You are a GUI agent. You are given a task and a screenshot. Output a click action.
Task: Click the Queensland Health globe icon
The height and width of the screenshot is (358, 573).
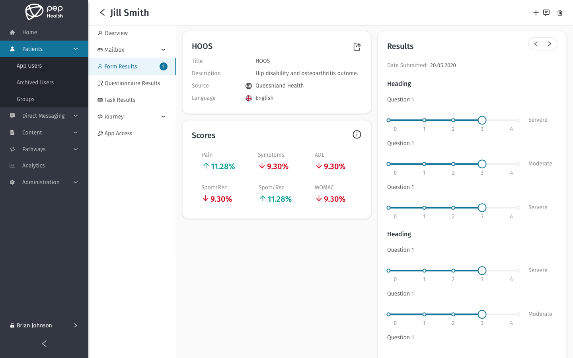point(249,86)
